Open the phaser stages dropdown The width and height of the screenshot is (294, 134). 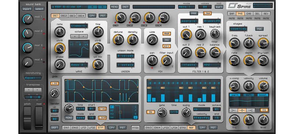238,29
